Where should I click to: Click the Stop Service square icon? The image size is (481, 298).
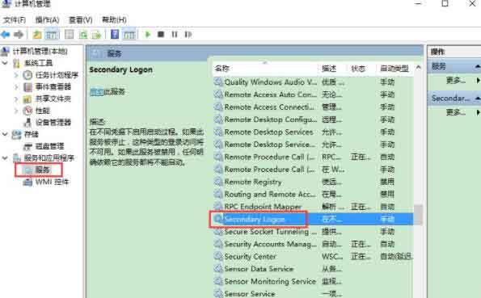(161, 34)
